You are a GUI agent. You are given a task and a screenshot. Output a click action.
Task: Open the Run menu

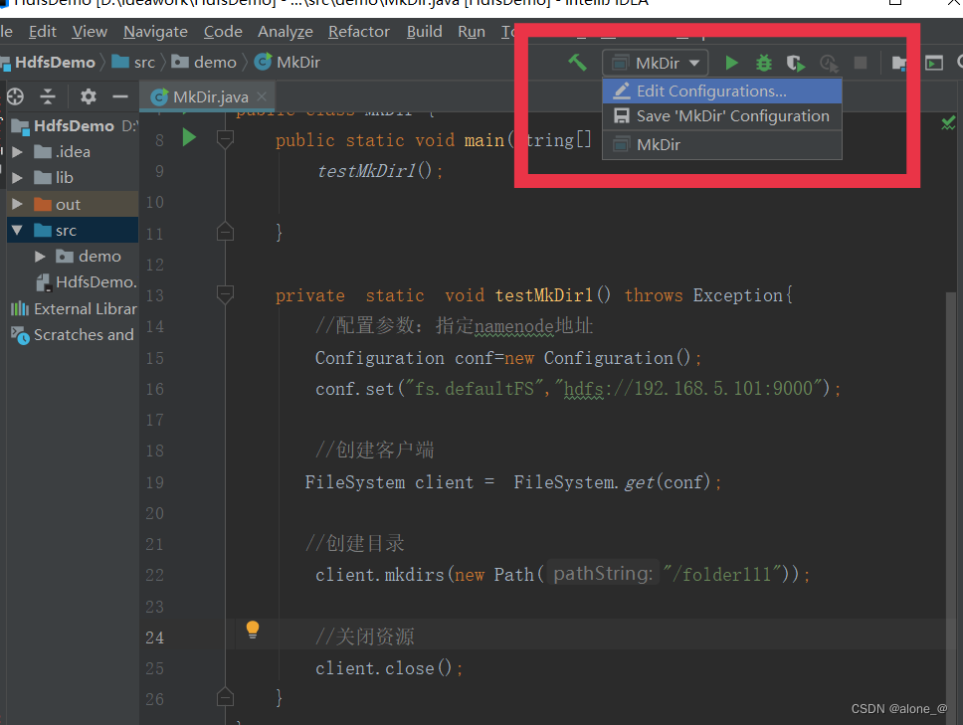pyautogui.click(x=472, y=31)
